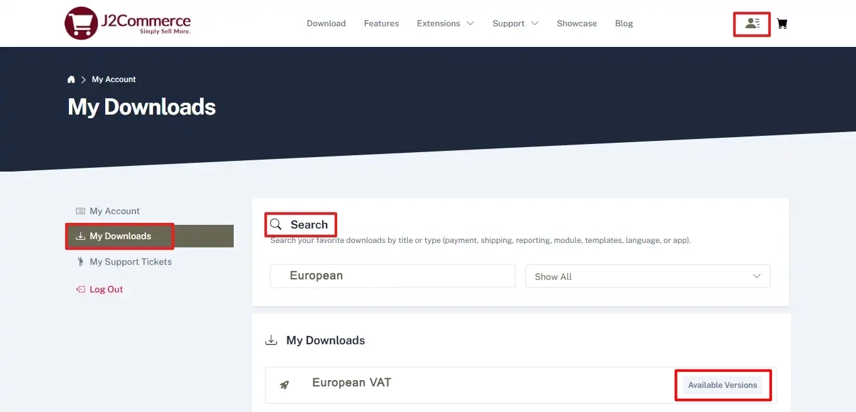Click the rocket icon next to European VAT
The height and width of the screenshot is (412, 856).
point(284,385)
